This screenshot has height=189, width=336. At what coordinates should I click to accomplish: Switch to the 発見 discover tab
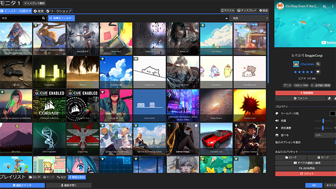click(x=39, y=11)
